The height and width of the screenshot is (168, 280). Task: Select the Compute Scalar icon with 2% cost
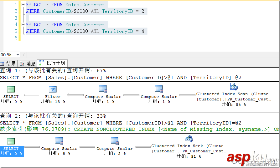(114, 141)
